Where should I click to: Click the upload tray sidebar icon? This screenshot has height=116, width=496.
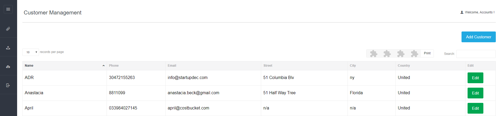8,48
